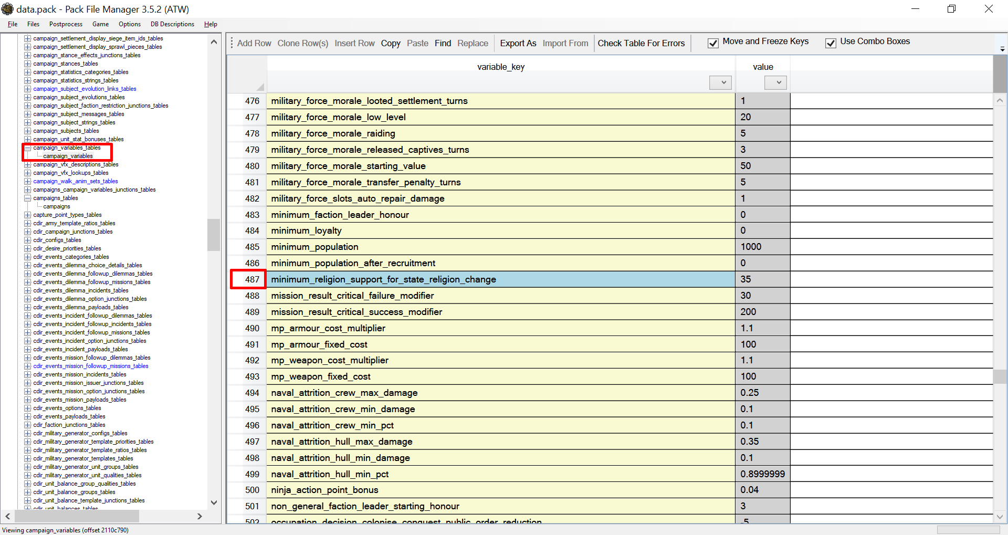Toggle the Move and Freeze Keys checkbox

click(713, 43)
